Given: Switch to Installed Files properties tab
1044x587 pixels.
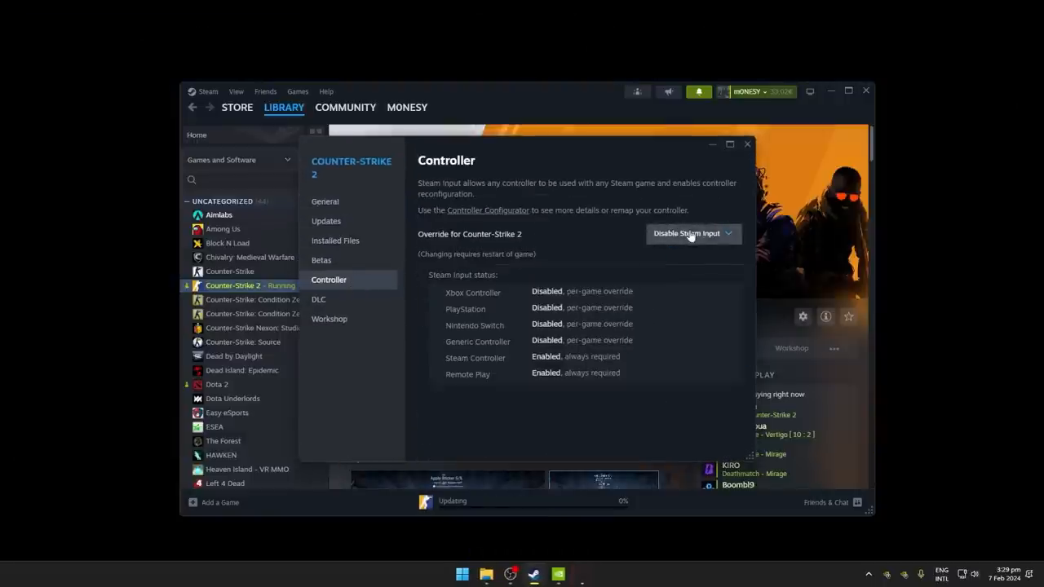Looking at the screenshot, I should [x=335, y=241].
